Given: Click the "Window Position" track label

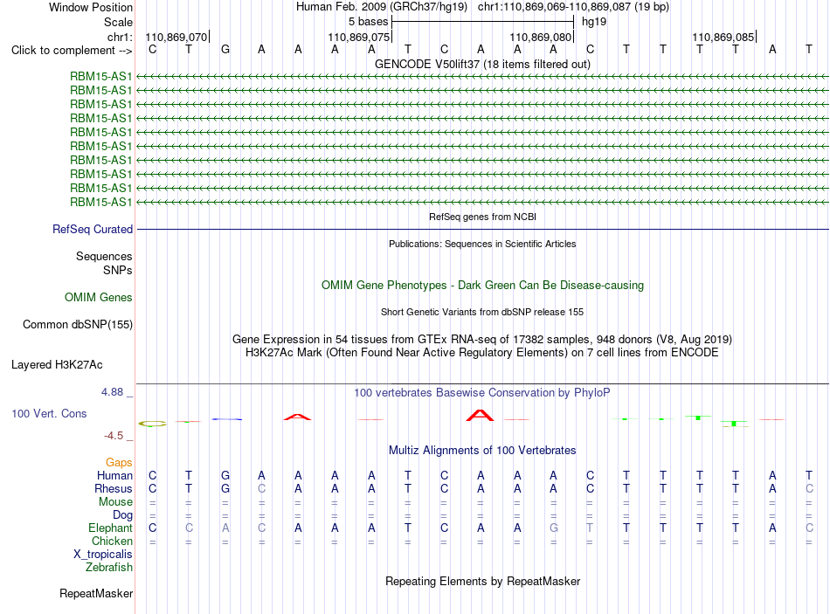Looking at the screenshot, I should pyautogui.click(x=91, y=7).
